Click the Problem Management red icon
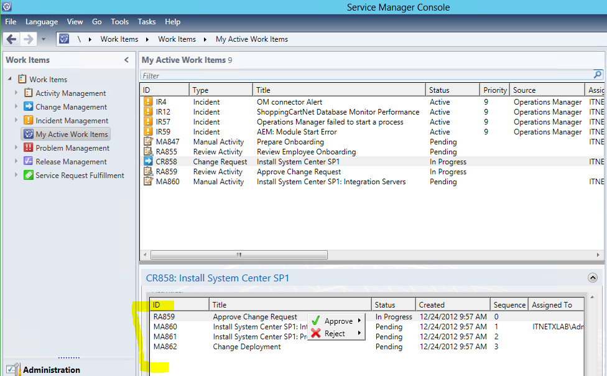This screenshot has width=607, height=376. click(x=28, y=148)
